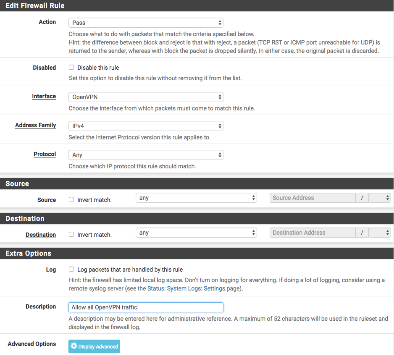Open the Source subnet mask dropdown
Image resolution: width=394 pixels, height=356 pixels.
coord(380,198)
